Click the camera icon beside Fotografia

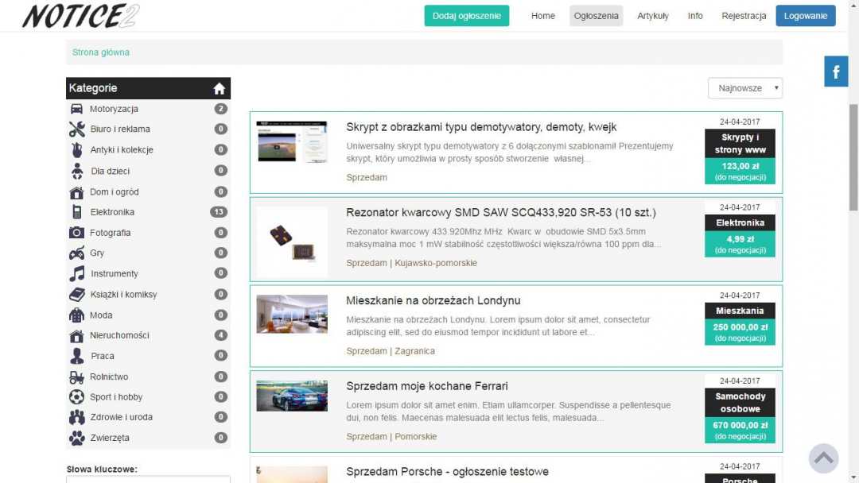point(77,233)
